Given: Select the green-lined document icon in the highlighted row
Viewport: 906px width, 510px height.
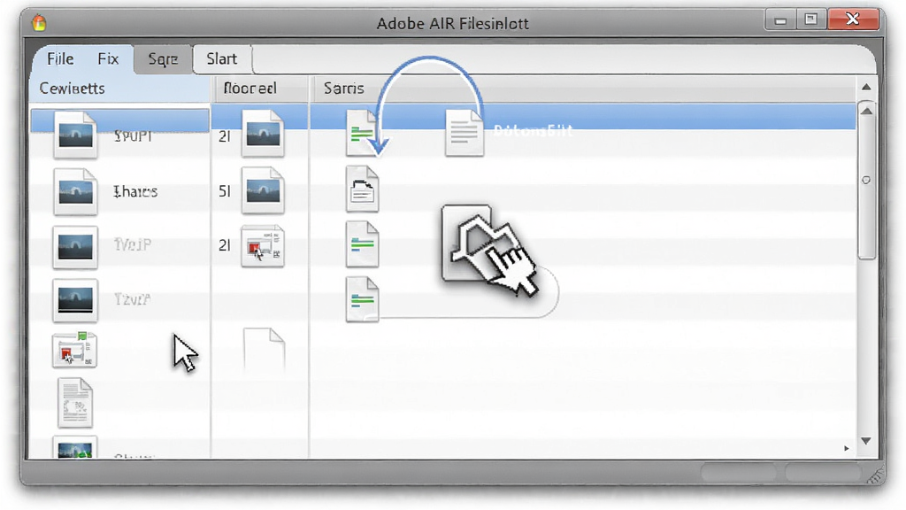Looking at the screenshot, I should [362, 134].
